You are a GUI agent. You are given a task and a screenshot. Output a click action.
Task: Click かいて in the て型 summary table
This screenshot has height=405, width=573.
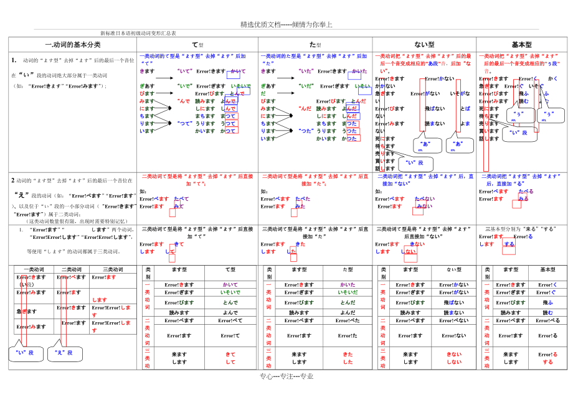click(x=230, y=284)
